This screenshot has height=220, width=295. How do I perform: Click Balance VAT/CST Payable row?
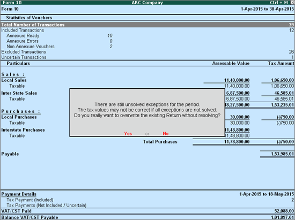(147, 217)
